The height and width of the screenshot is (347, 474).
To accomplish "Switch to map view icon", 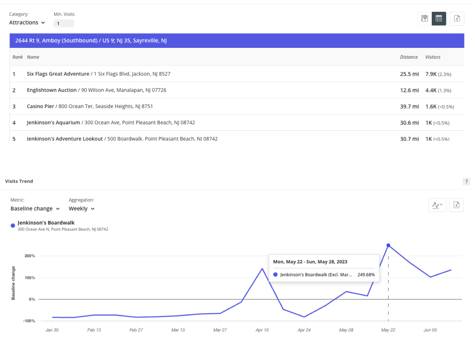I will tap(425, 18).
